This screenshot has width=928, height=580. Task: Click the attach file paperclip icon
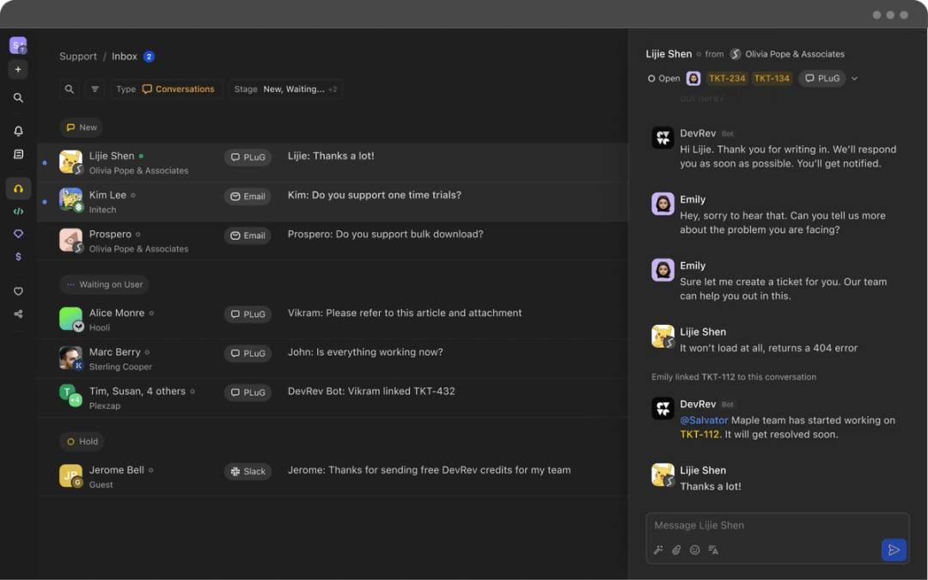pos(676,550)
